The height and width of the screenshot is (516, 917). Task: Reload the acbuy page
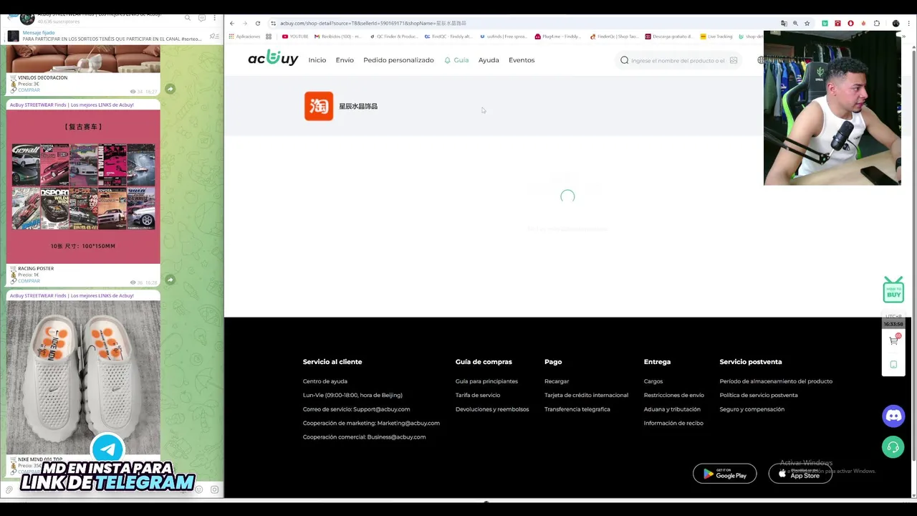258,23
